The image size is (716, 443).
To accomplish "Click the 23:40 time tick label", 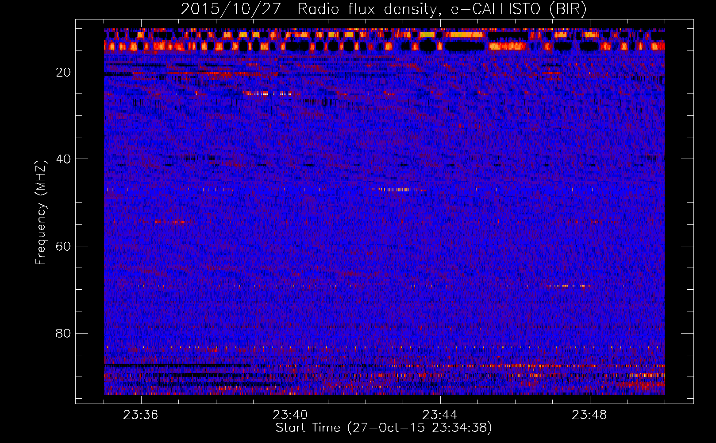I will click(290, 415).
